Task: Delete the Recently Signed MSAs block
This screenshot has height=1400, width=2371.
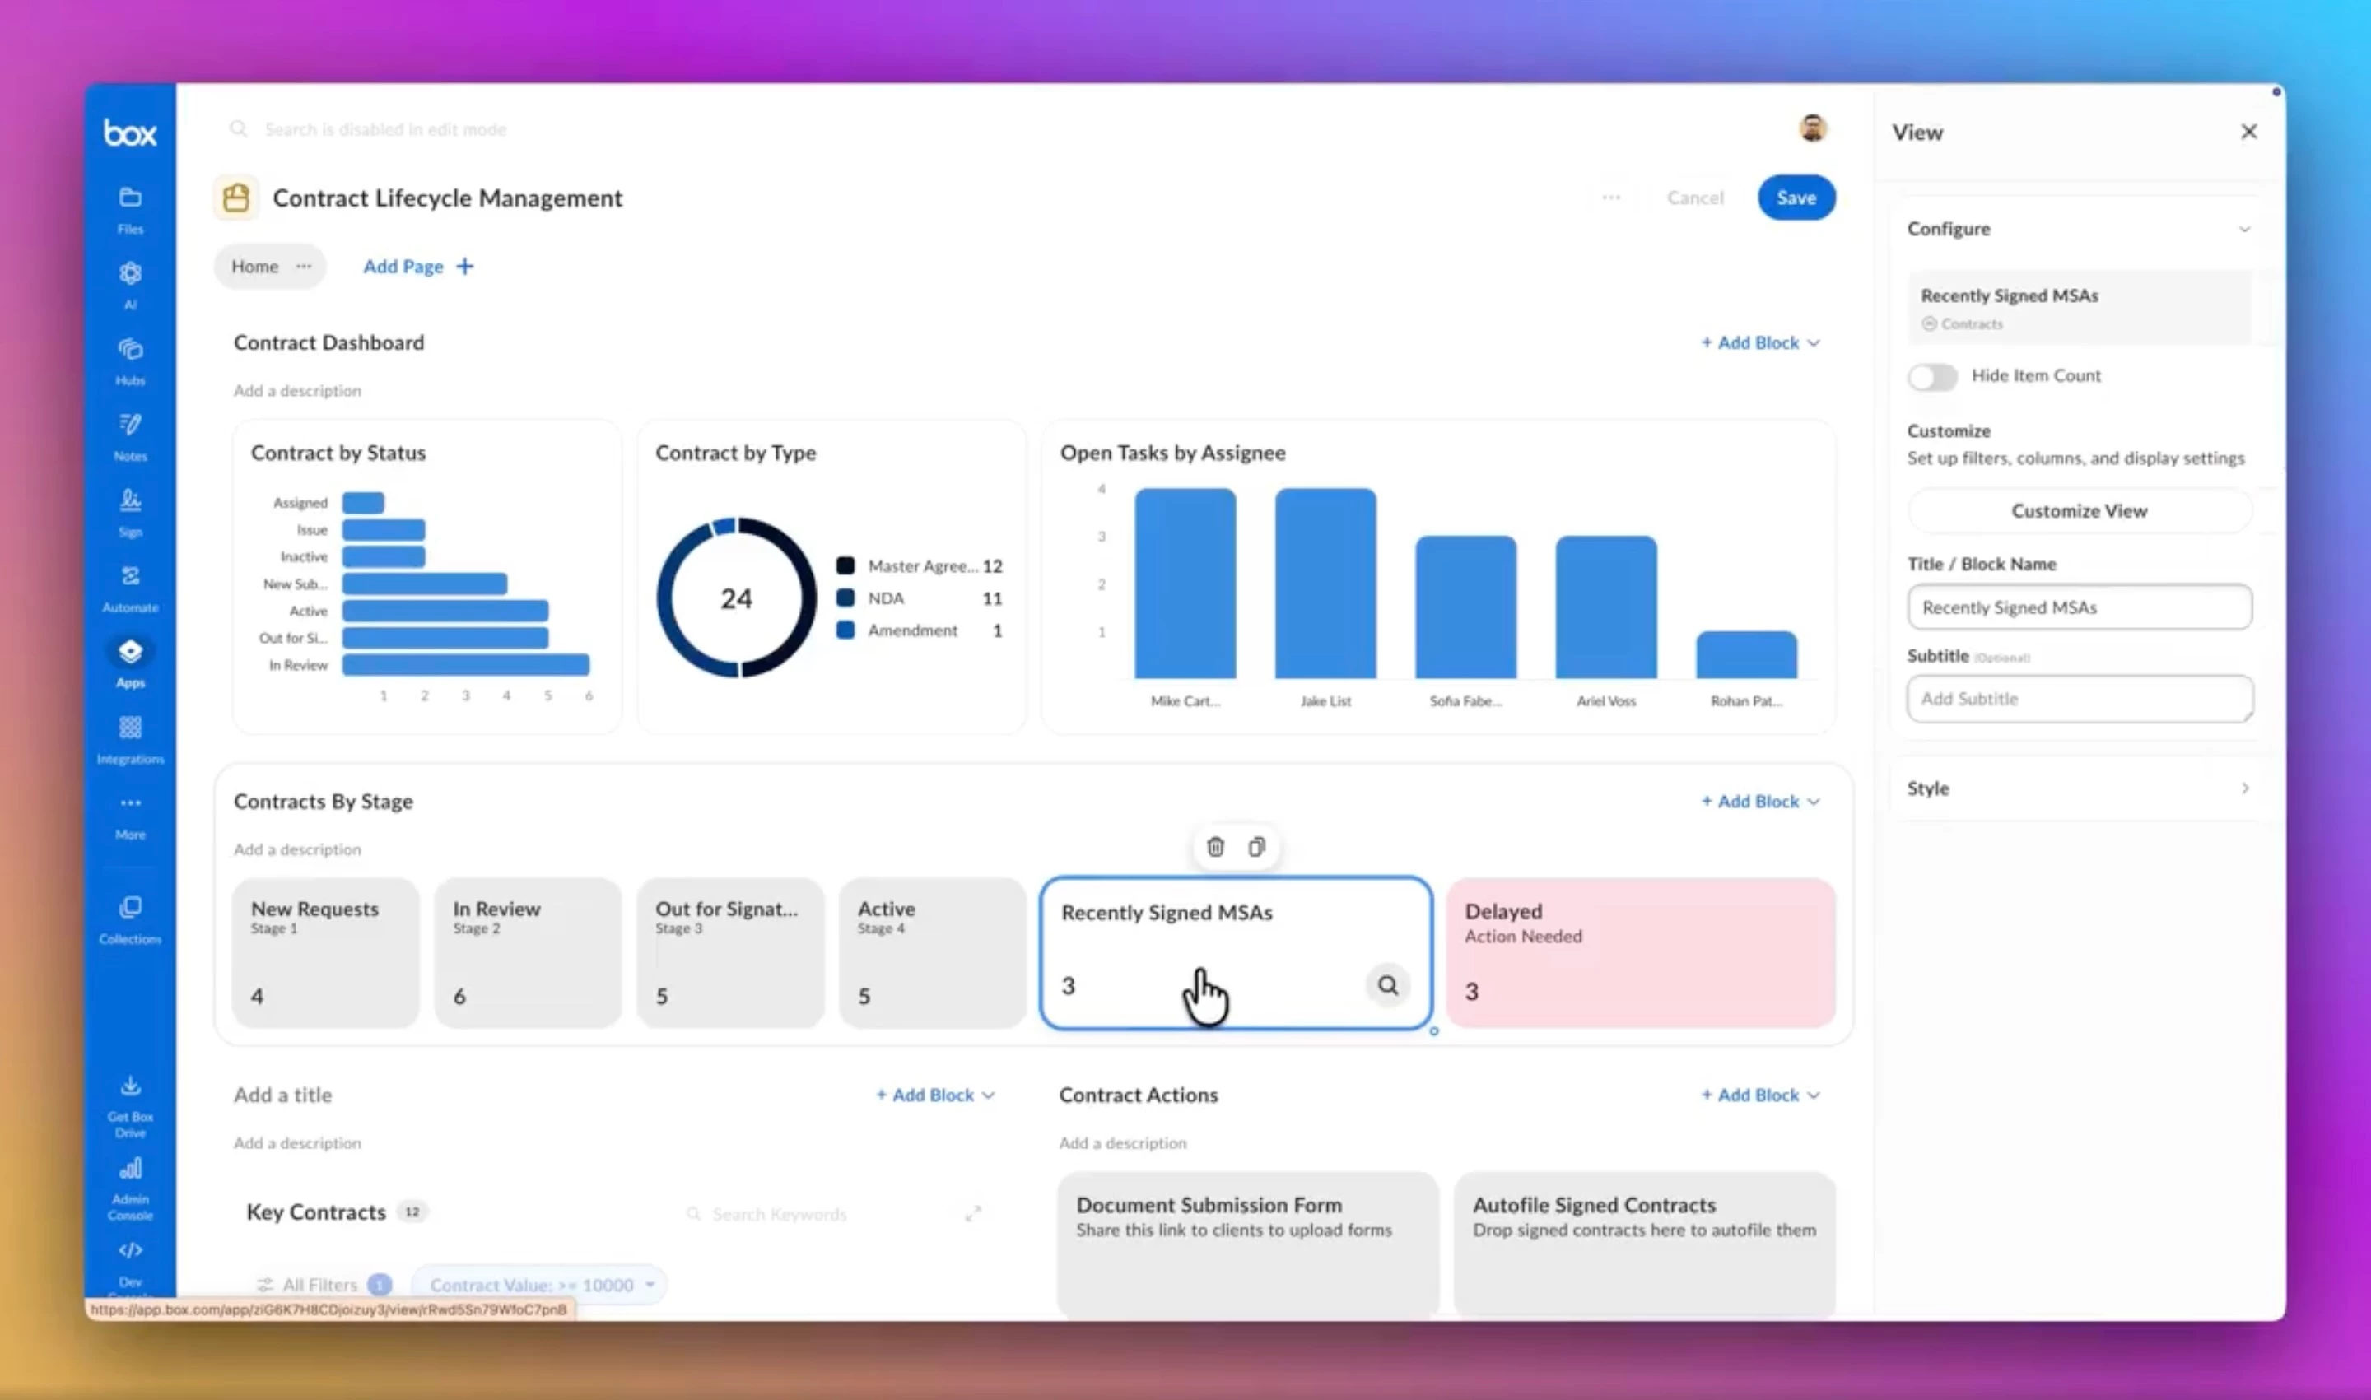Action: 1215,847
